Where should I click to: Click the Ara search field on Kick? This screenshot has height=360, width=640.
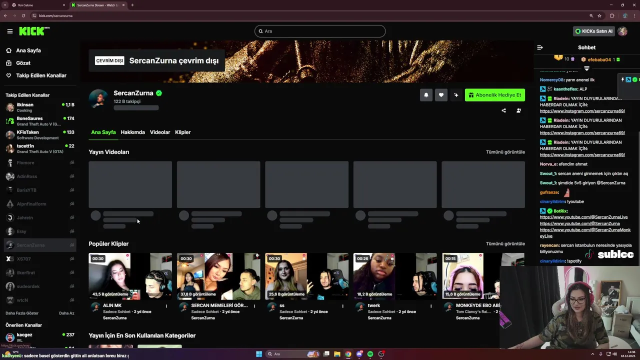coord(320,31)
